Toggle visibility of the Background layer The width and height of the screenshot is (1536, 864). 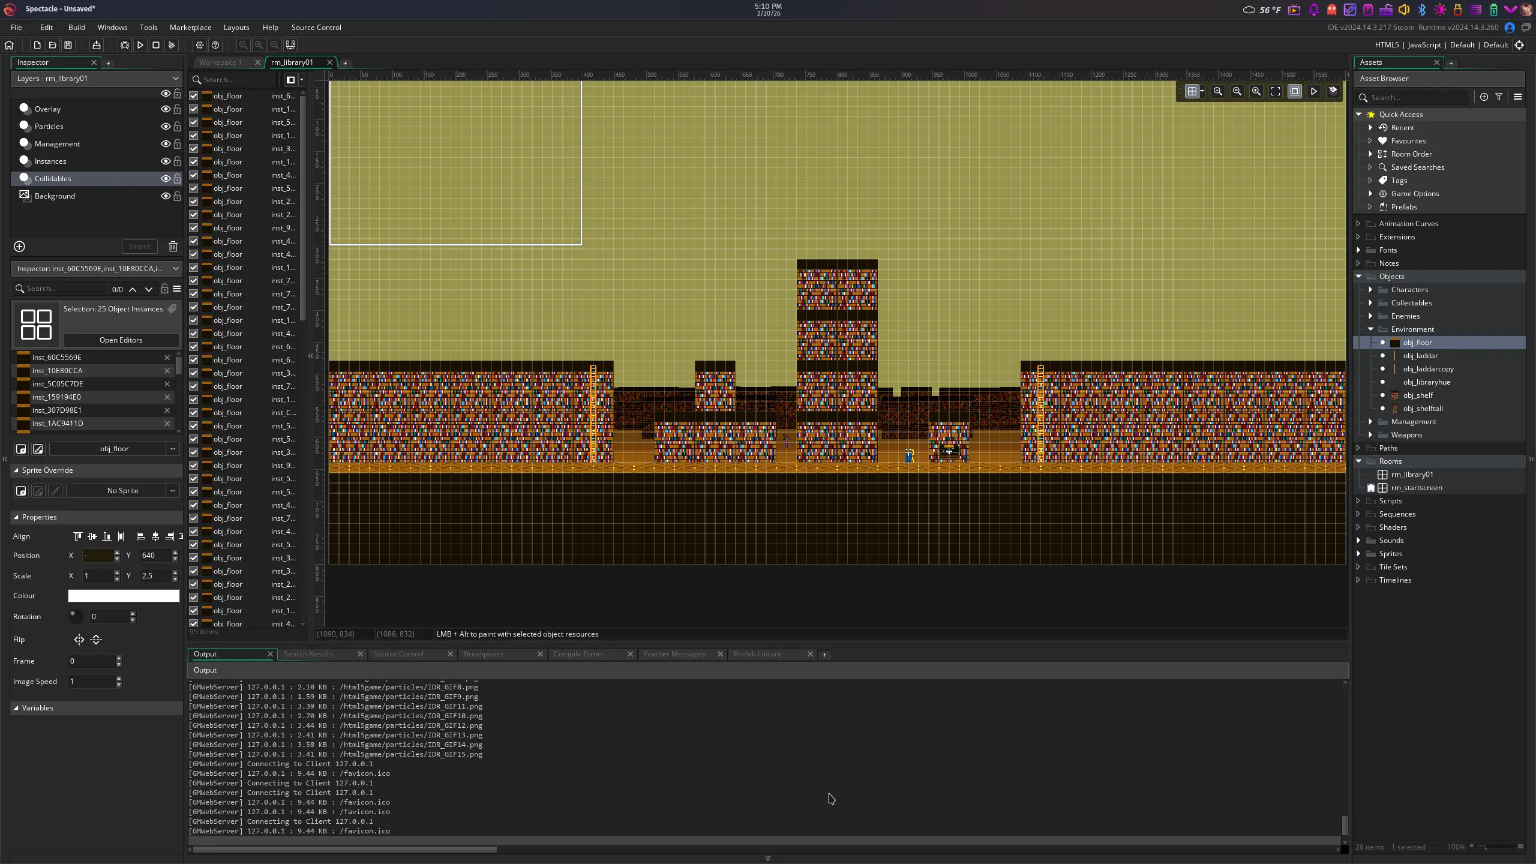165,196
